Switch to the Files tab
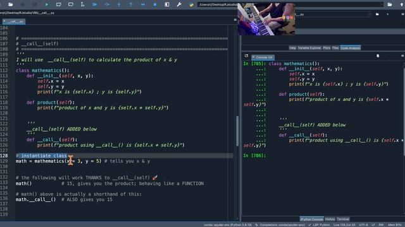 (335, 48)
